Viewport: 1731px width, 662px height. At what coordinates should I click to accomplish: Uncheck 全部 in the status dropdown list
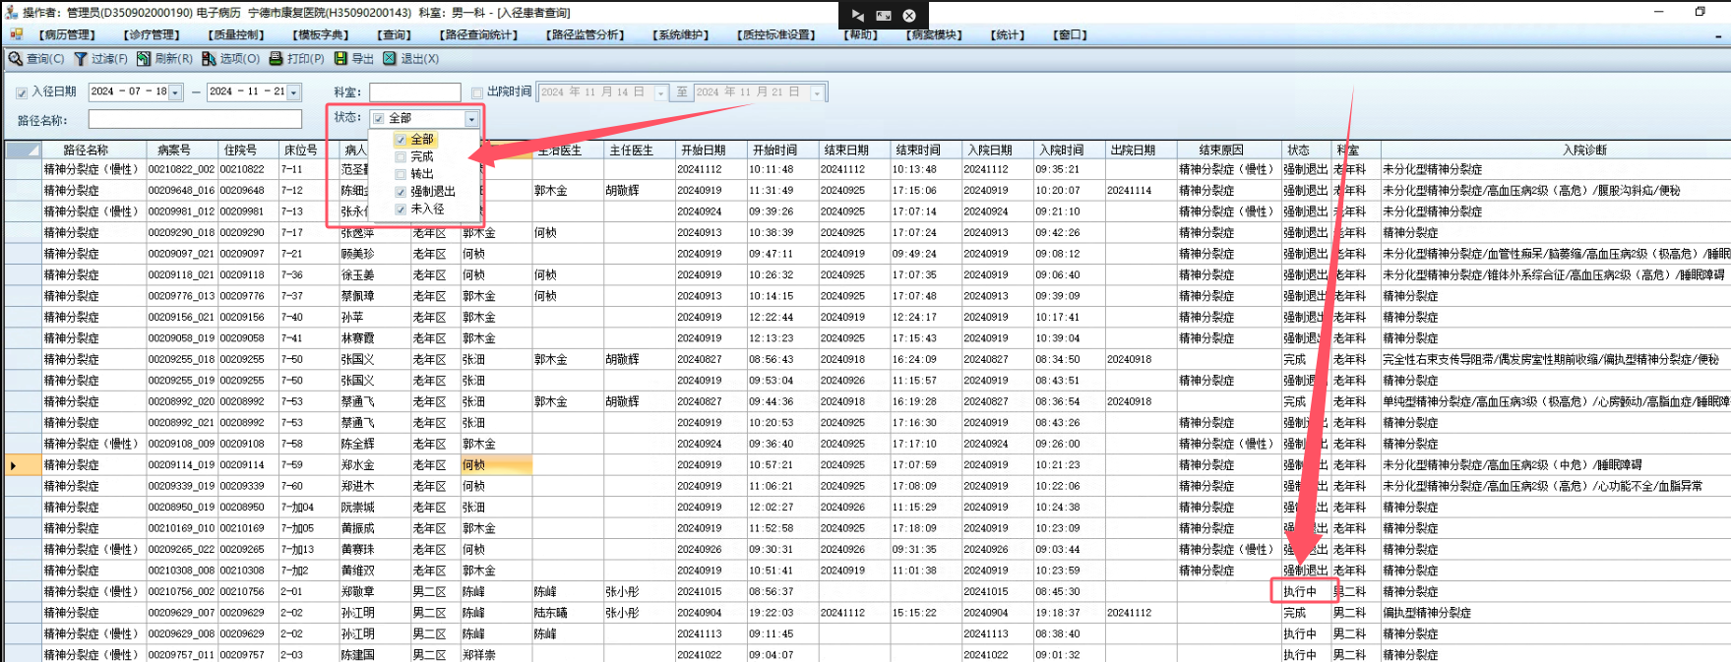pos(401,140)
